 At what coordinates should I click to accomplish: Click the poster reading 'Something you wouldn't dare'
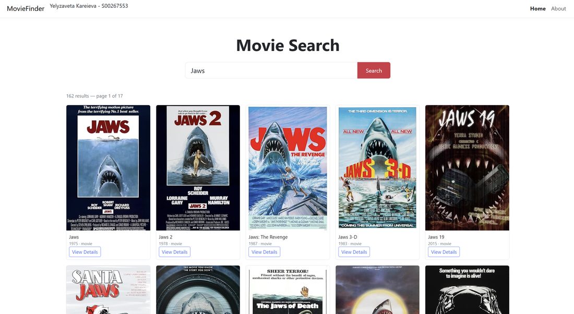pyautogui.click(x=467, y=290)
